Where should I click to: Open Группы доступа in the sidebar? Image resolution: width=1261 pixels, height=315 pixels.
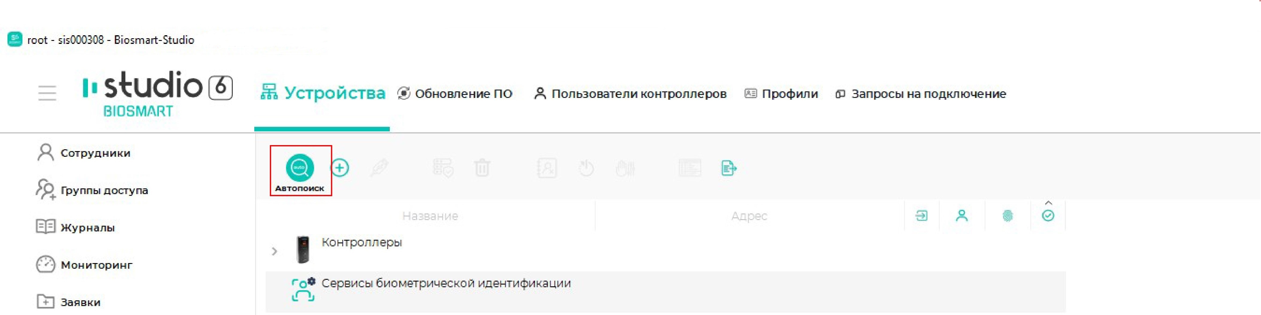(x=92, y=190)
